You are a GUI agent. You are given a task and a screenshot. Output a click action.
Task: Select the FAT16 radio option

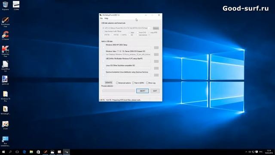pyautogui.click(x=103, y=35)
